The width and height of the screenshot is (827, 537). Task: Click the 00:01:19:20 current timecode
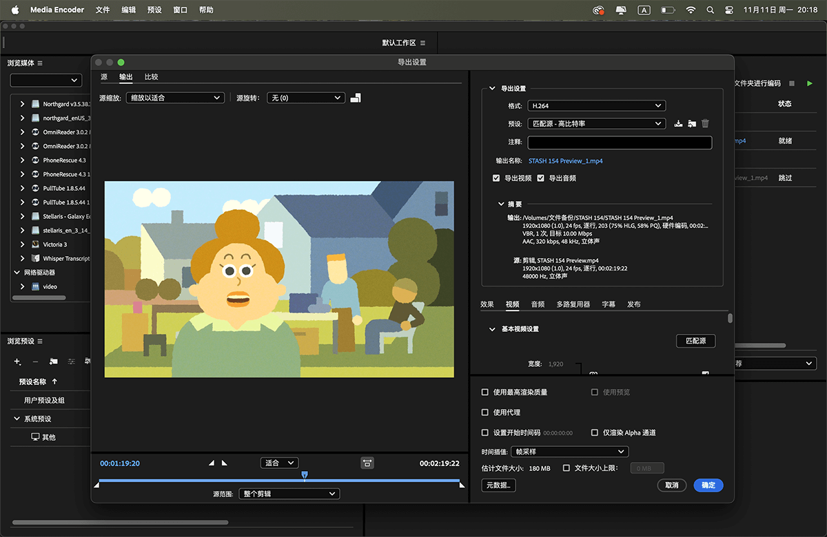[x=120, y=463]
